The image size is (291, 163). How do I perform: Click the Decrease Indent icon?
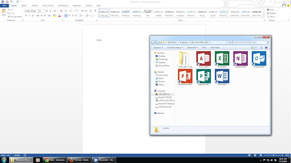coord(83,11)
